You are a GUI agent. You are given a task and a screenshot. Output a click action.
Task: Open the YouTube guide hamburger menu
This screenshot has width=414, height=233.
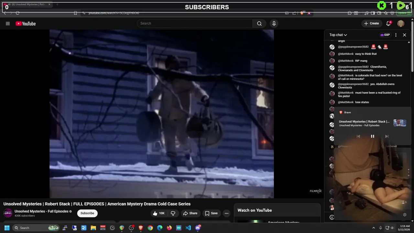pyautogui.click(x=8, y=24)
